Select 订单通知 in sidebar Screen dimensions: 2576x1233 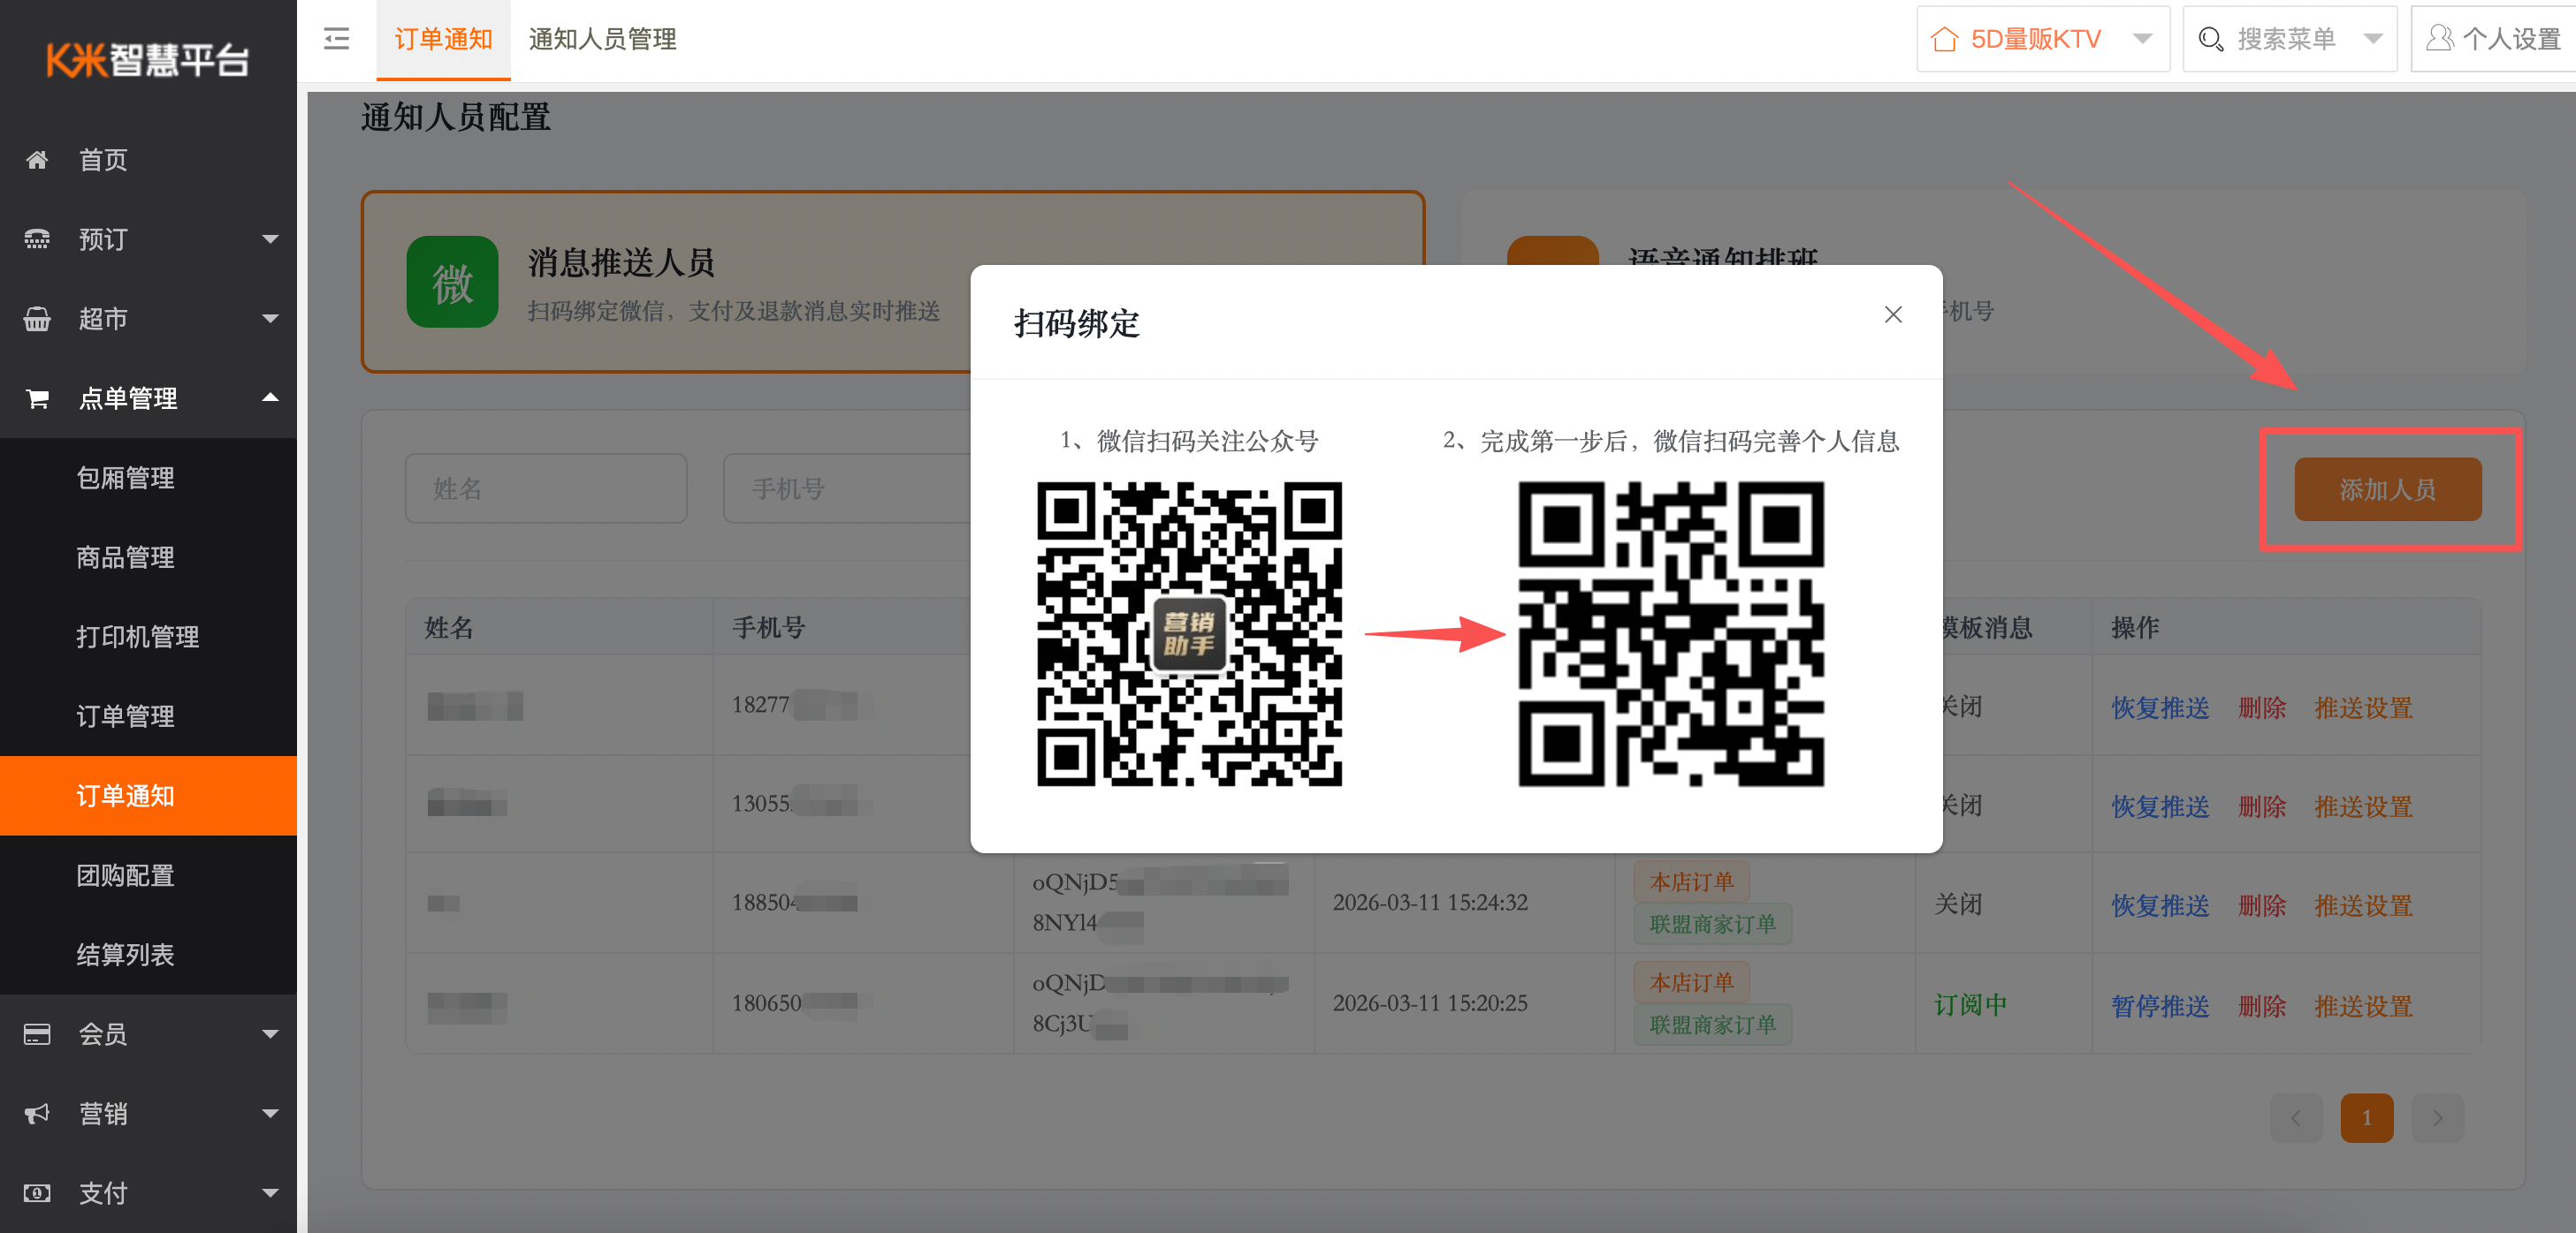click(148, 795)
